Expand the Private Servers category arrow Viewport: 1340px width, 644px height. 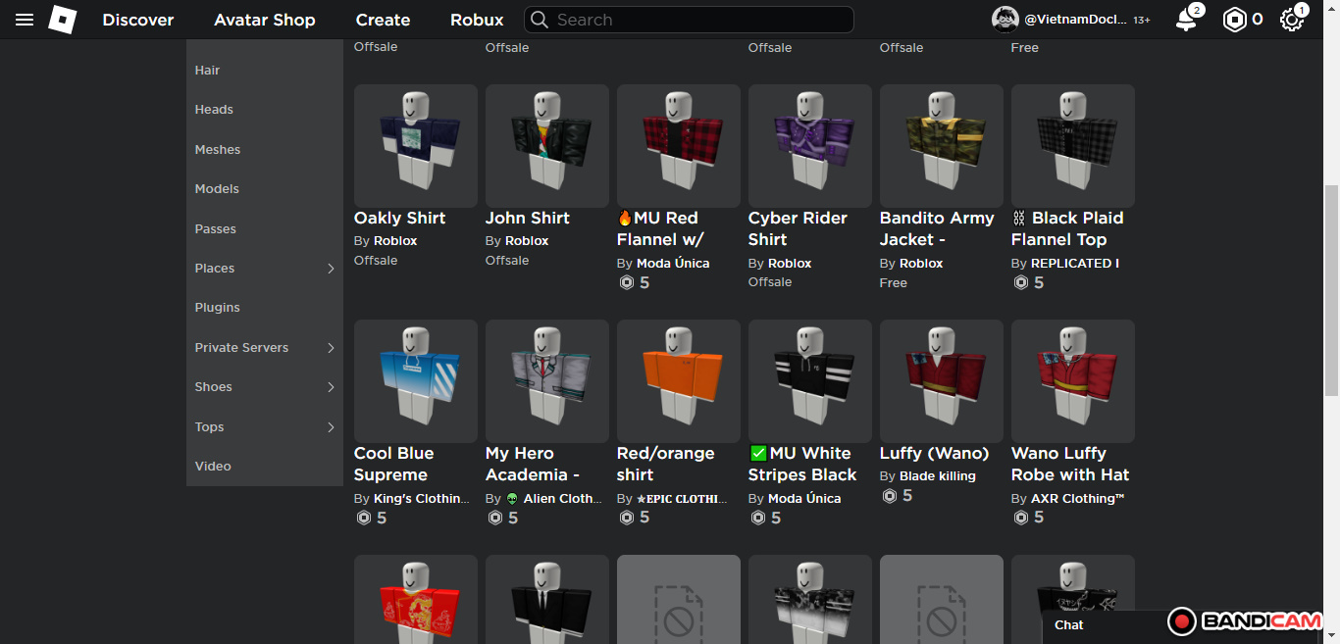coord(331,348)
